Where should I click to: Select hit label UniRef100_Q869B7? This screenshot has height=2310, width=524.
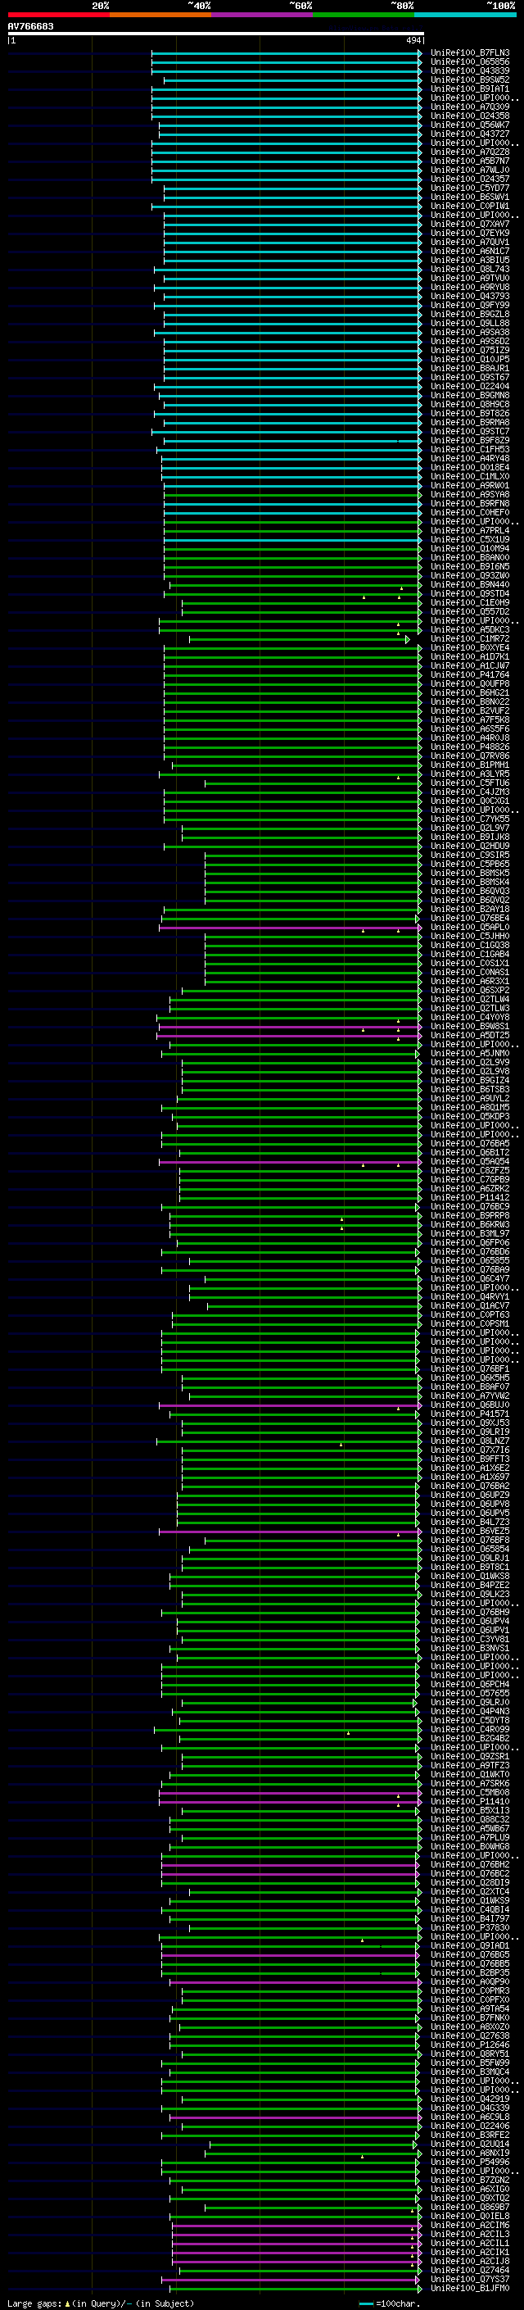(x=469, y=2207)
